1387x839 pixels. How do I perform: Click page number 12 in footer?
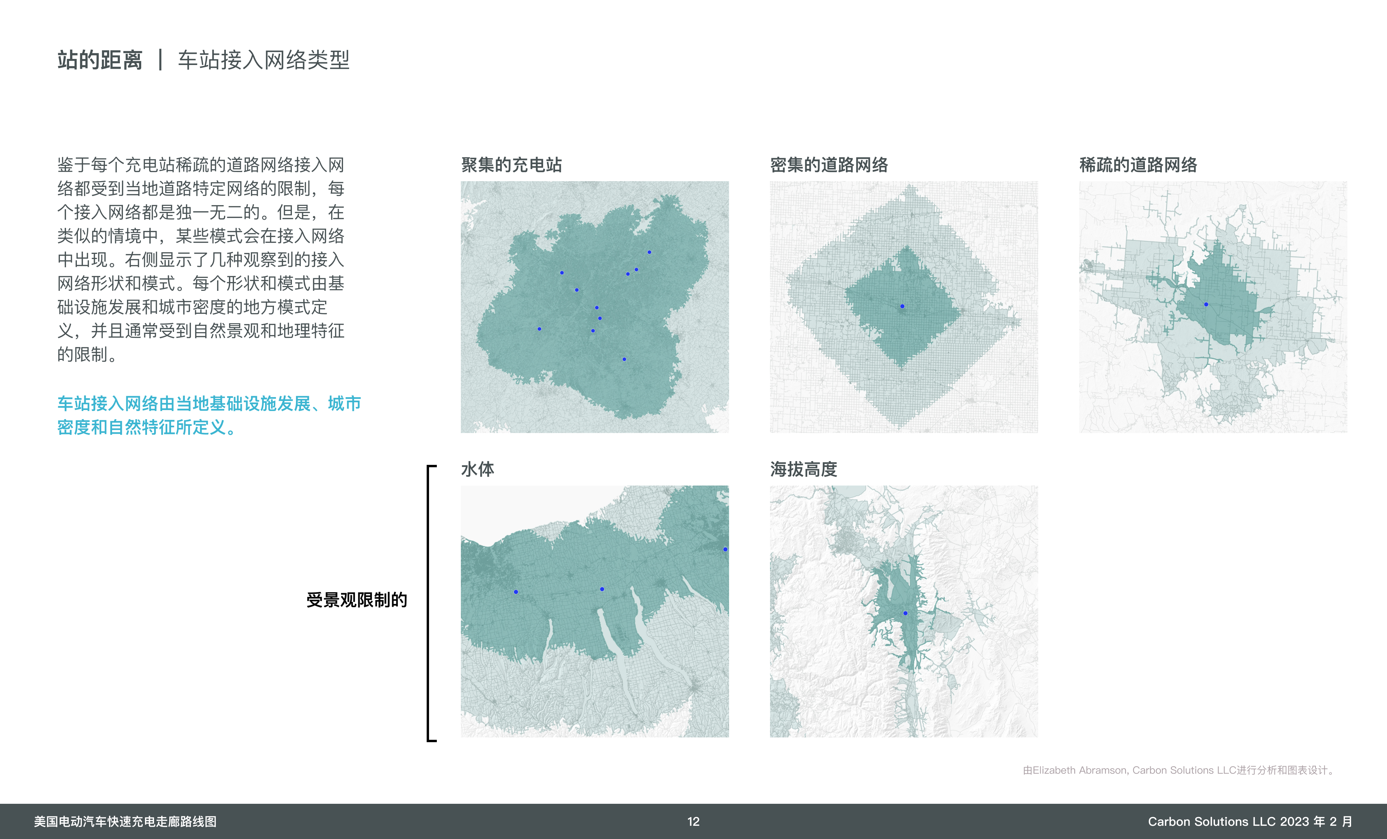pos(693,821)
